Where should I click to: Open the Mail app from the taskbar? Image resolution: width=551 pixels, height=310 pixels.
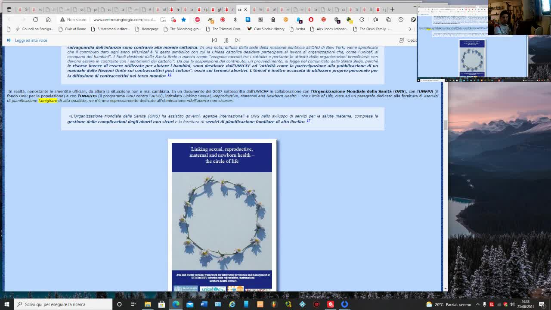190,304
